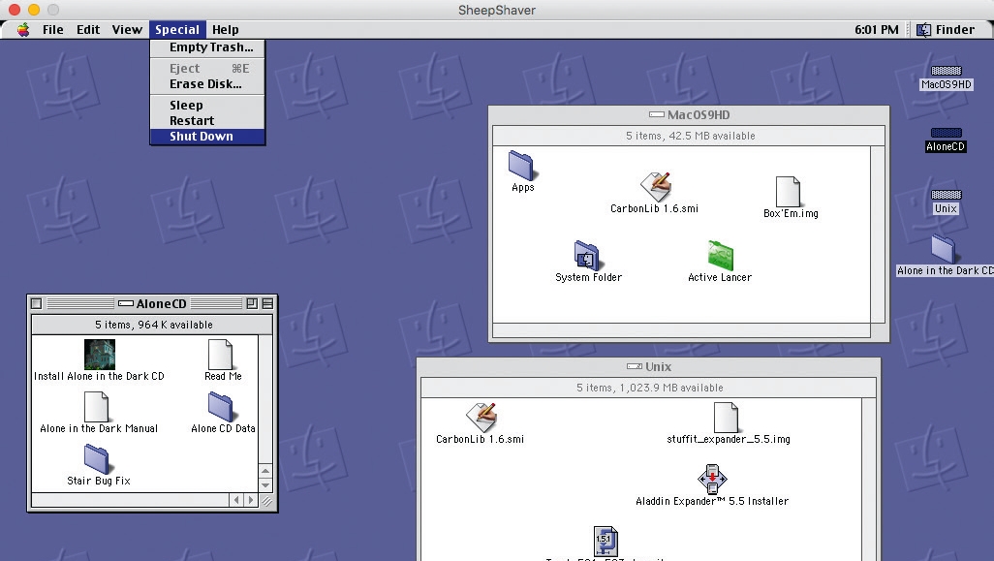Select Aladdin Expander 5.5 Installer icon
This screenshot has width=994, height=561.
[x=712, y=480]
